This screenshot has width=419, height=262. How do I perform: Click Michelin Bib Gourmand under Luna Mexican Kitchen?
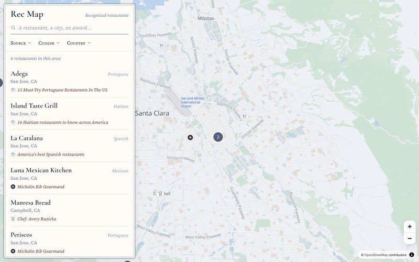(41, 187)
